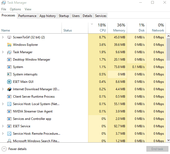Click the Task Manager title bar icon
Screen dimensions: 170x154
[x=4, y=3]
